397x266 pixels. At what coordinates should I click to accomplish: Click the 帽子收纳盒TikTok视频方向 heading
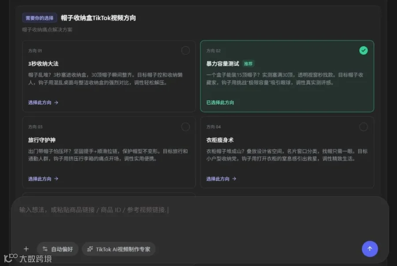(98, 18)
